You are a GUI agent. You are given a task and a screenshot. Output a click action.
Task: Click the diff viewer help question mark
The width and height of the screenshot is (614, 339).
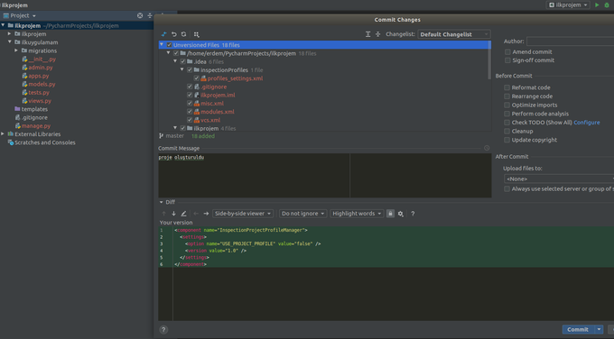pyautogui.click(x=413, y=214)
